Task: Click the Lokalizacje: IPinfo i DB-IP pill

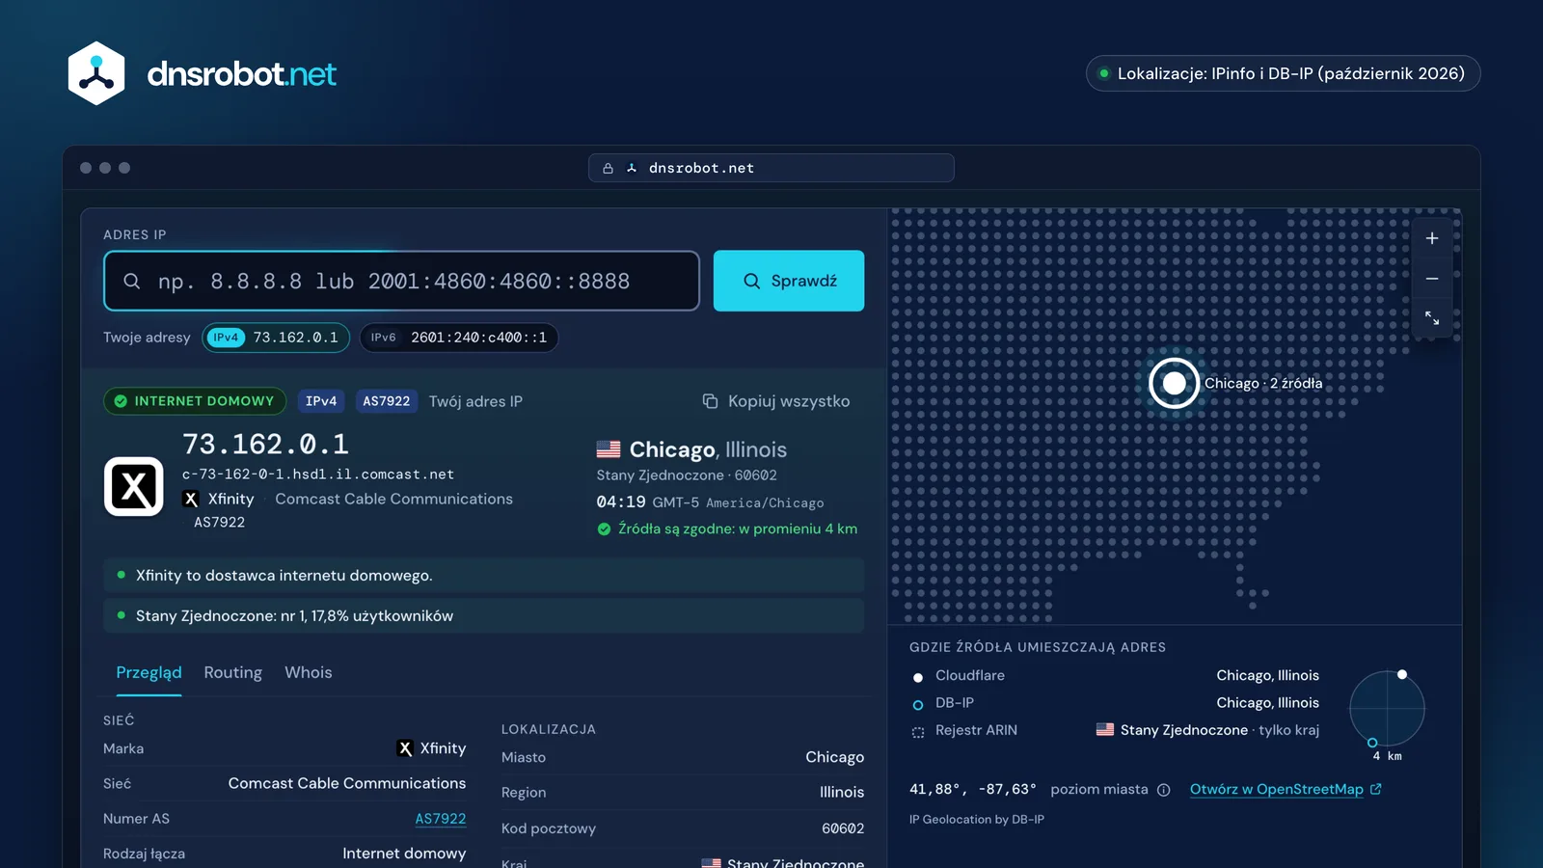Action: (x=1283, y=73)
